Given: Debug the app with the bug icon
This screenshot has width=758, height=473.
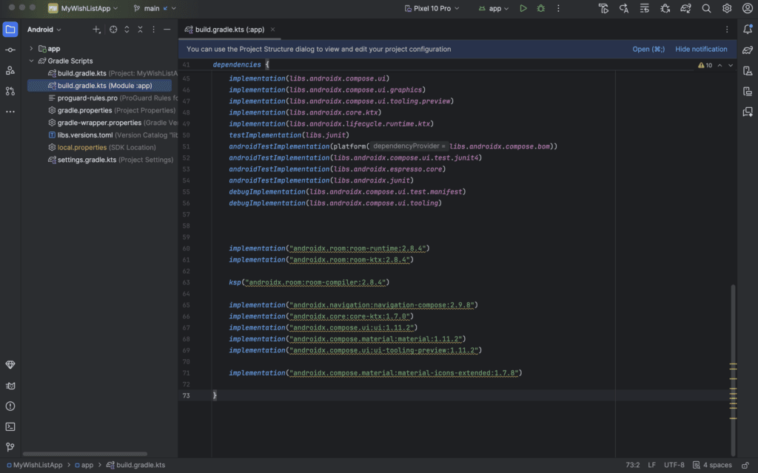Looking at the screenshot, I should tap(540, 8).
